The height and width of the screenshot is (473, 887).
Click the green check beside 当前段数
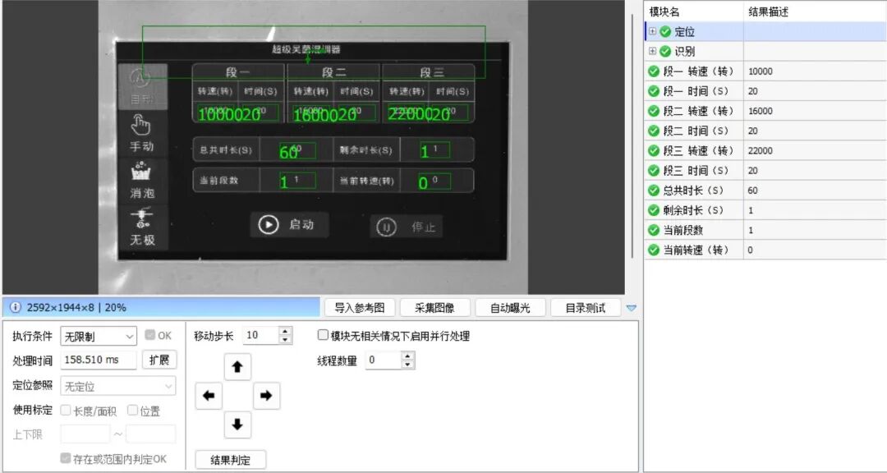tap(654, 230)
